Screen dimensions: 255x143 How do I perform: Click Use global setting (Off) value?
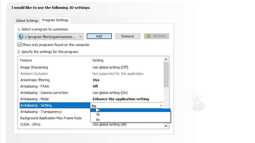point(110,67)
